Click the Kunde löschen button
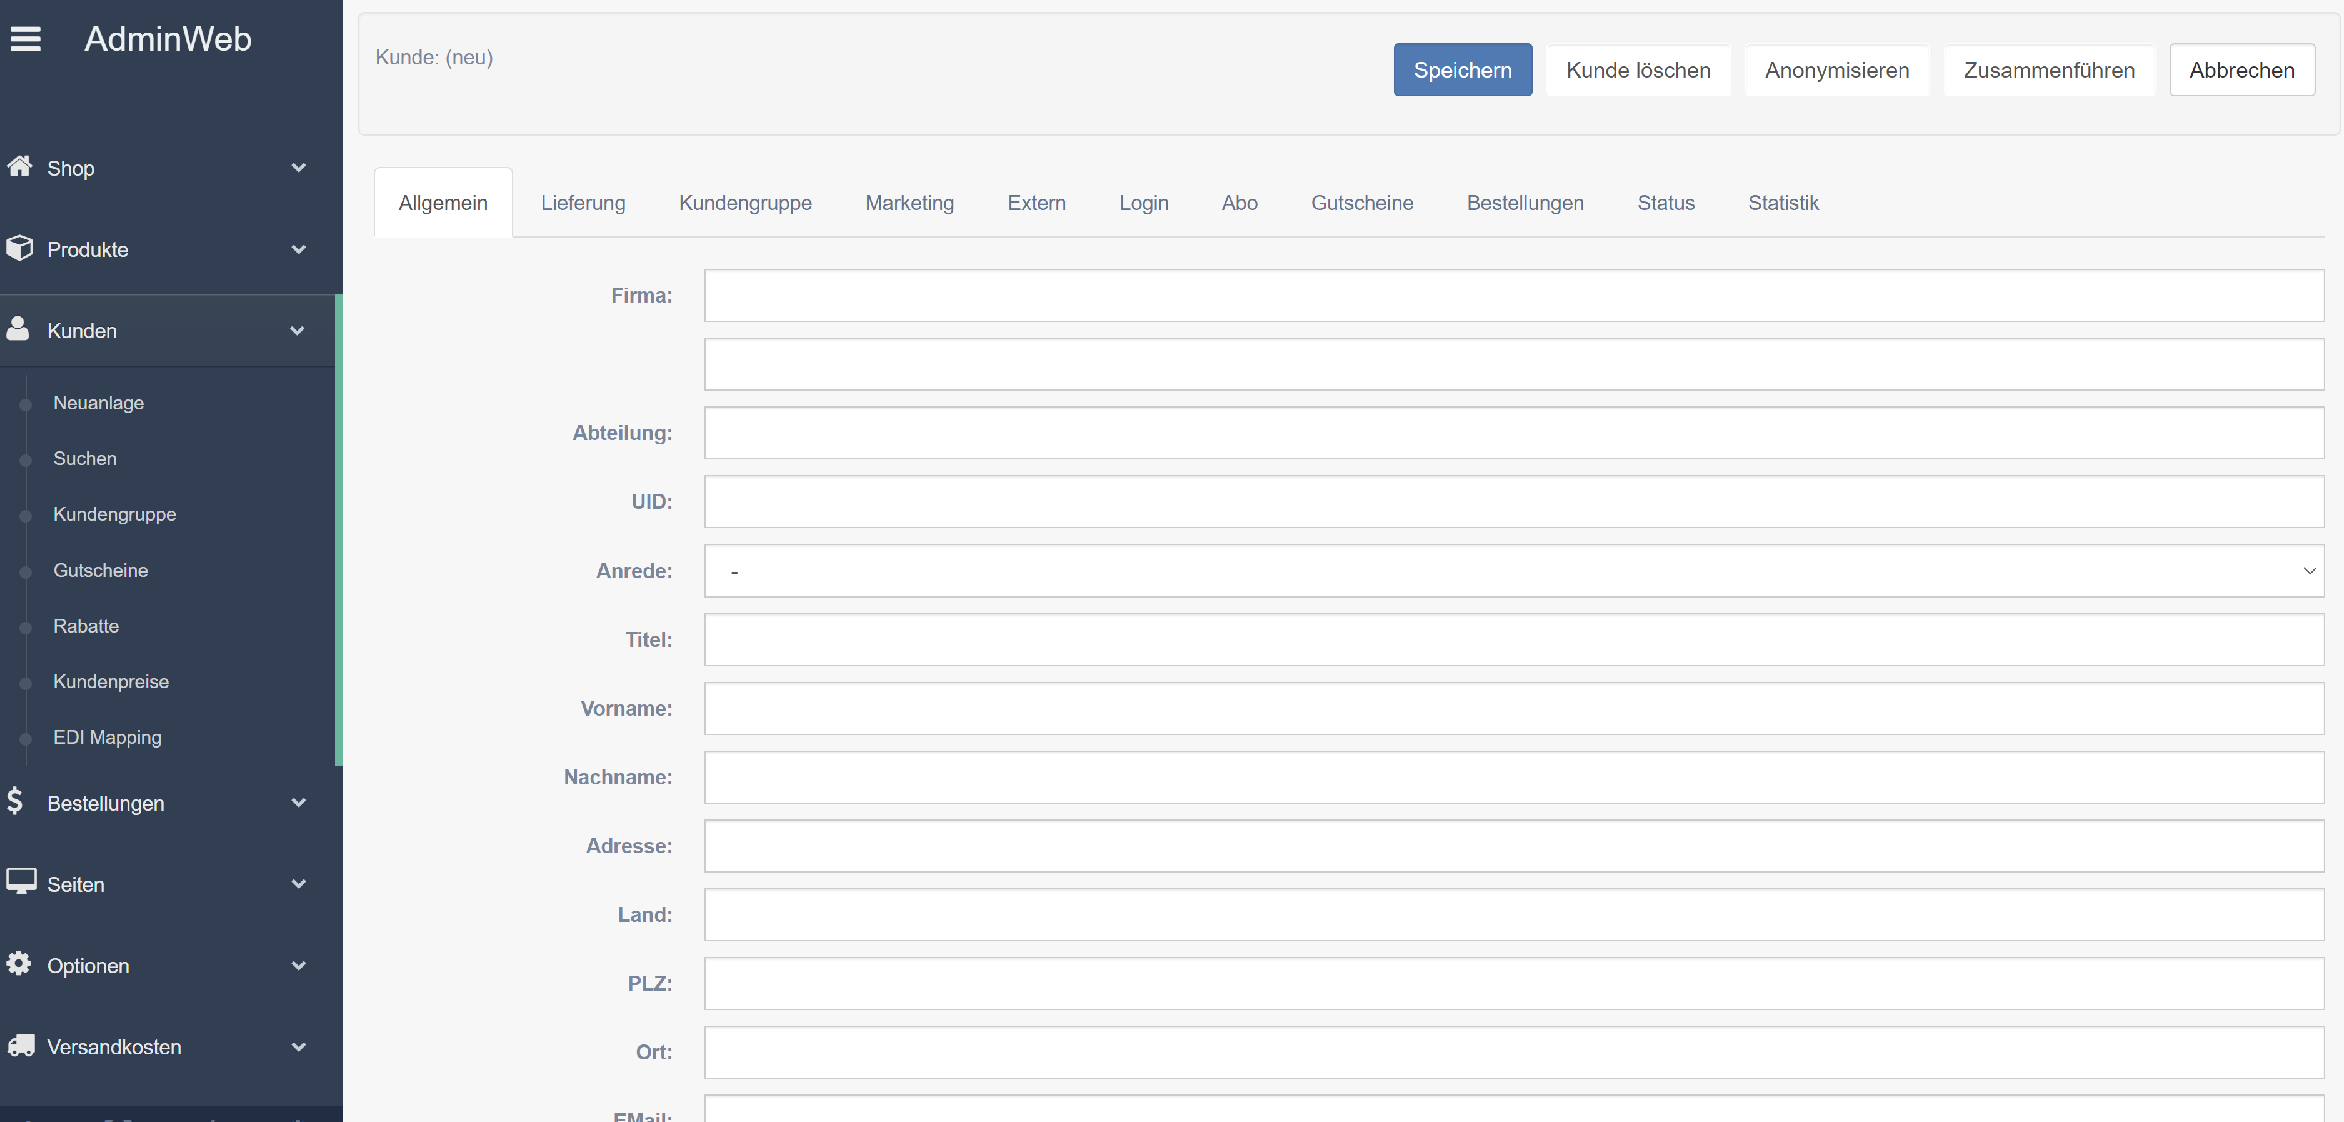The image size is (2344, 1122). [1638, 70]
